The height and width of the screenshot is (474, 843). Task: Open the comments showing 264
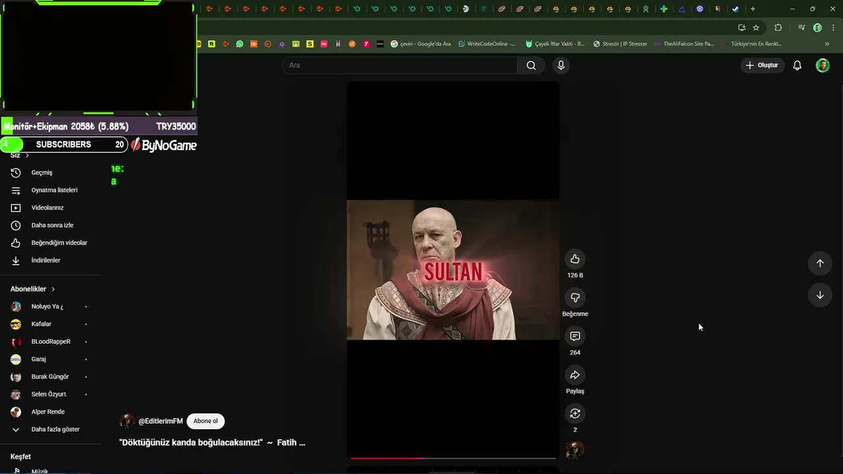click(575, 336)
